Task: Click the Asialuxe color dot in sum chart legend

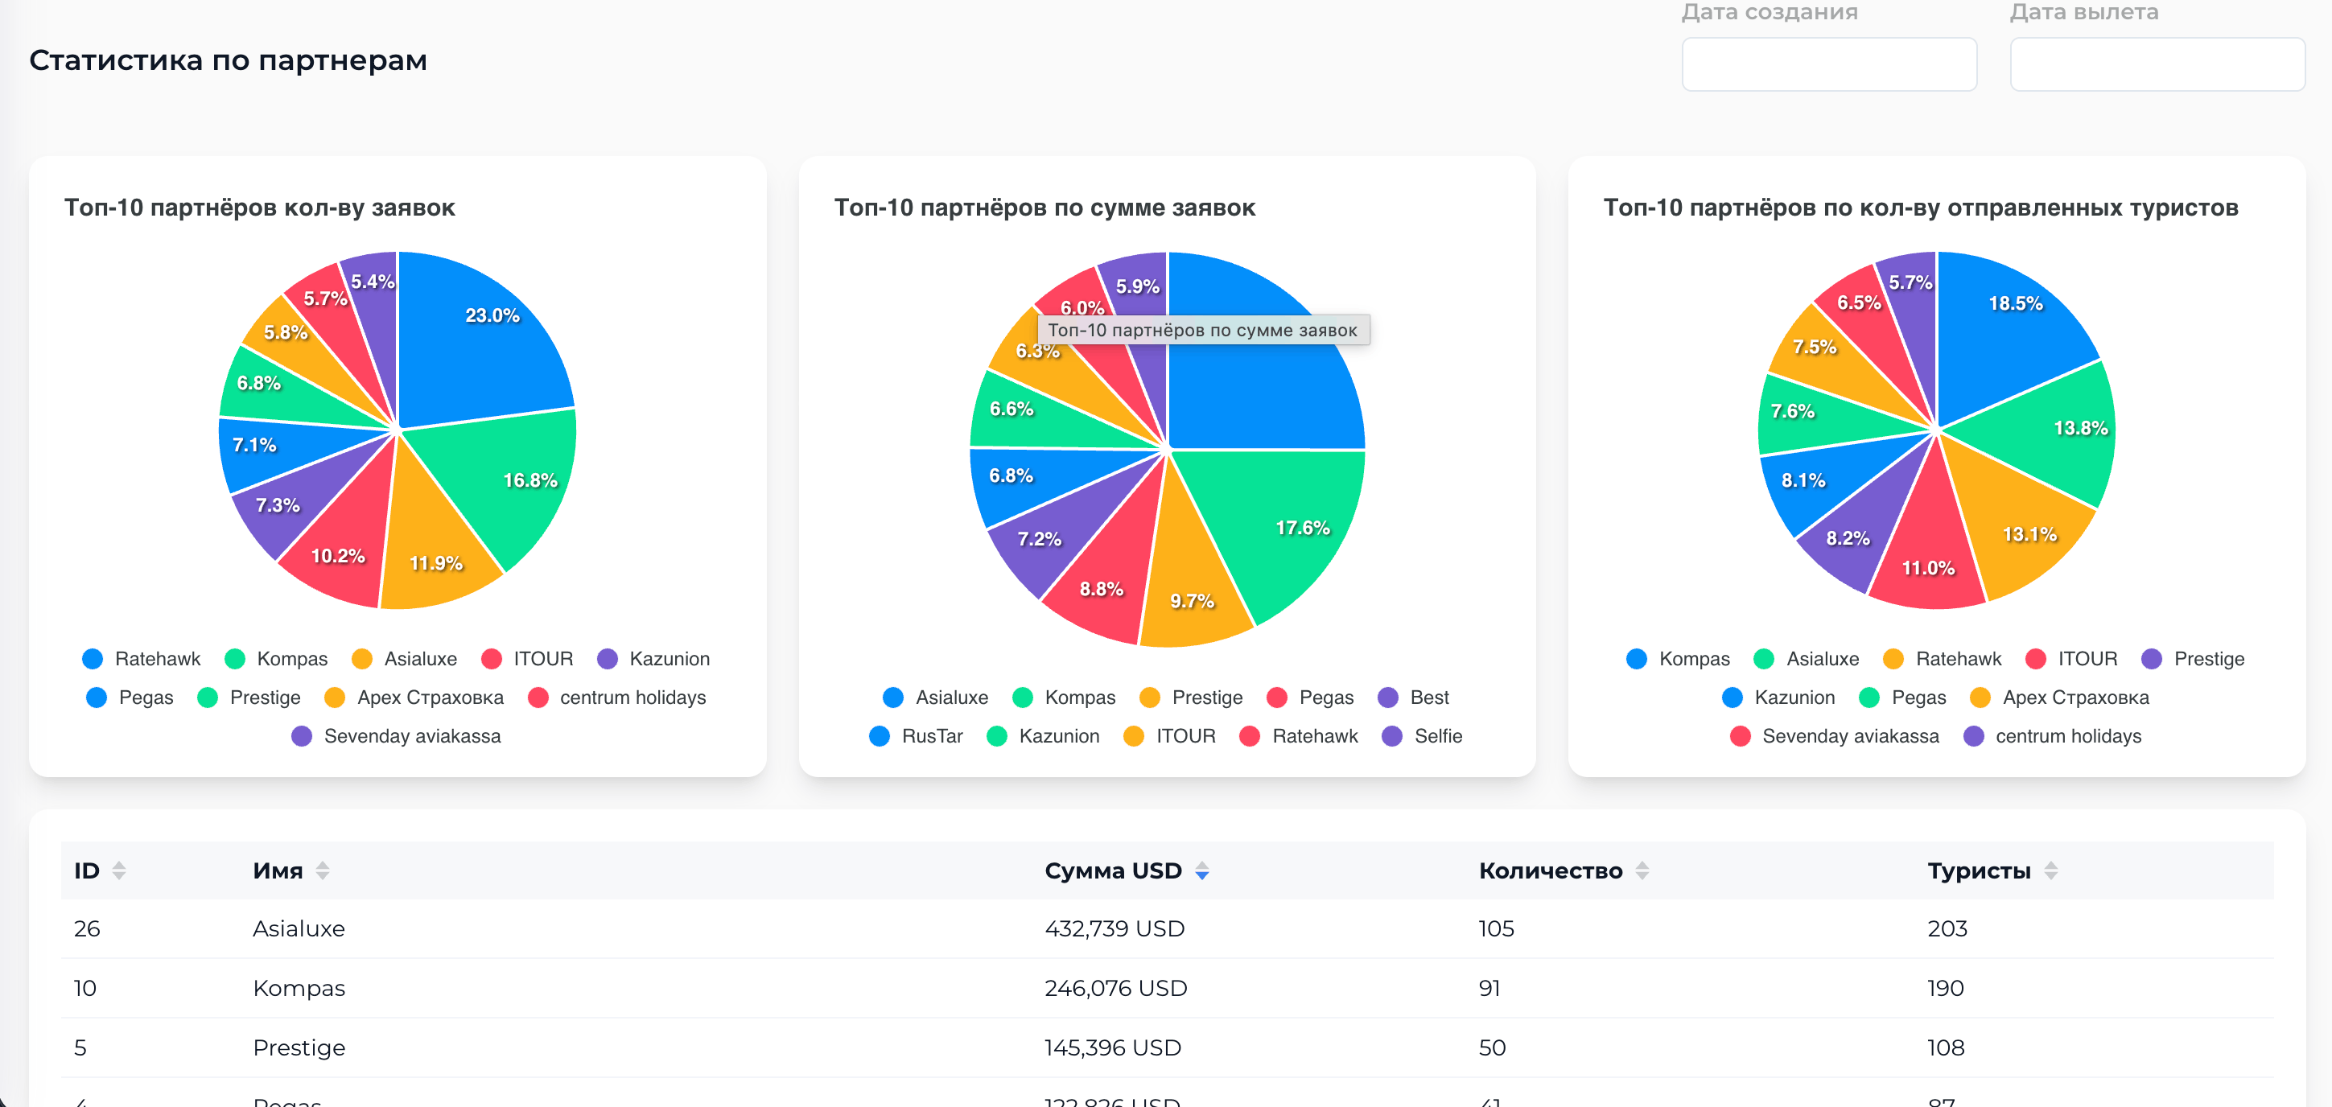Action: (x=892, y=698)
